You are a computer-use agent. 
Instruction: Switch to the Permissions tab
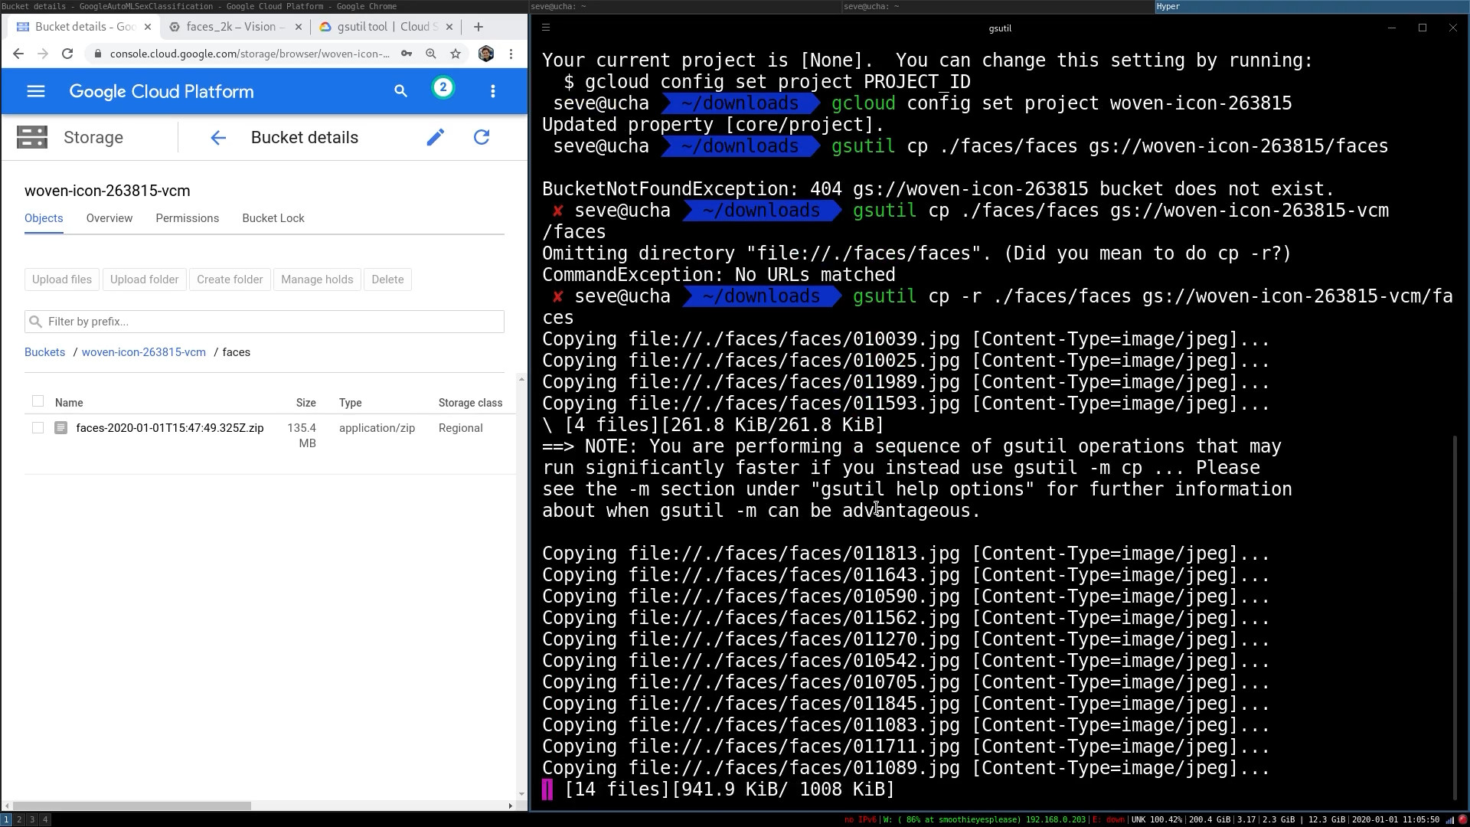[187, 217]
